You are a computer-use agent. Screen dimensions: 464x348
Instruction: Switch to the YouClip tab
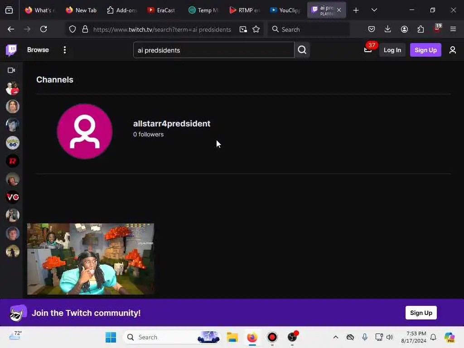point(285,10)
